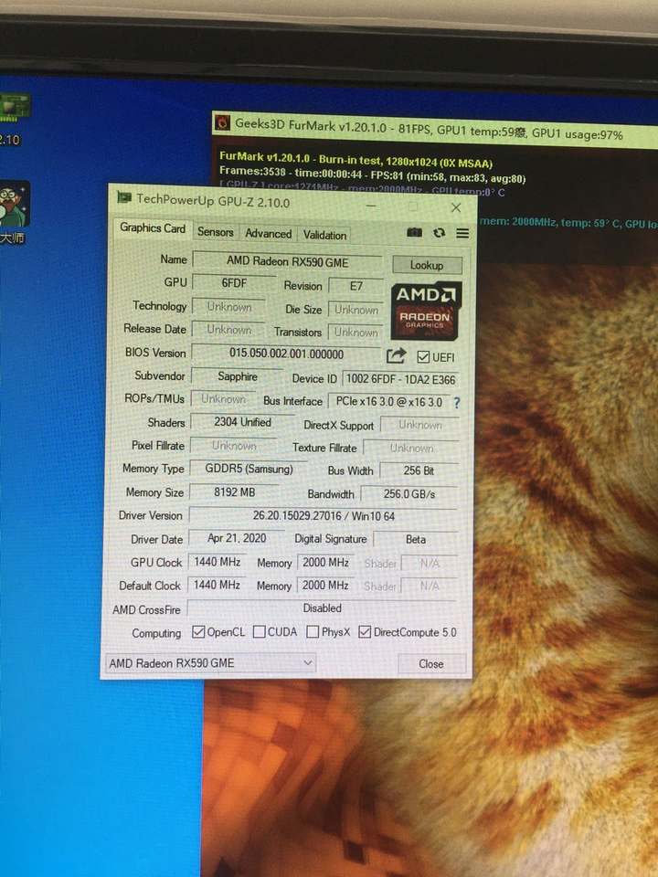Toggle the OpenCL checkbox

[198, 631]
